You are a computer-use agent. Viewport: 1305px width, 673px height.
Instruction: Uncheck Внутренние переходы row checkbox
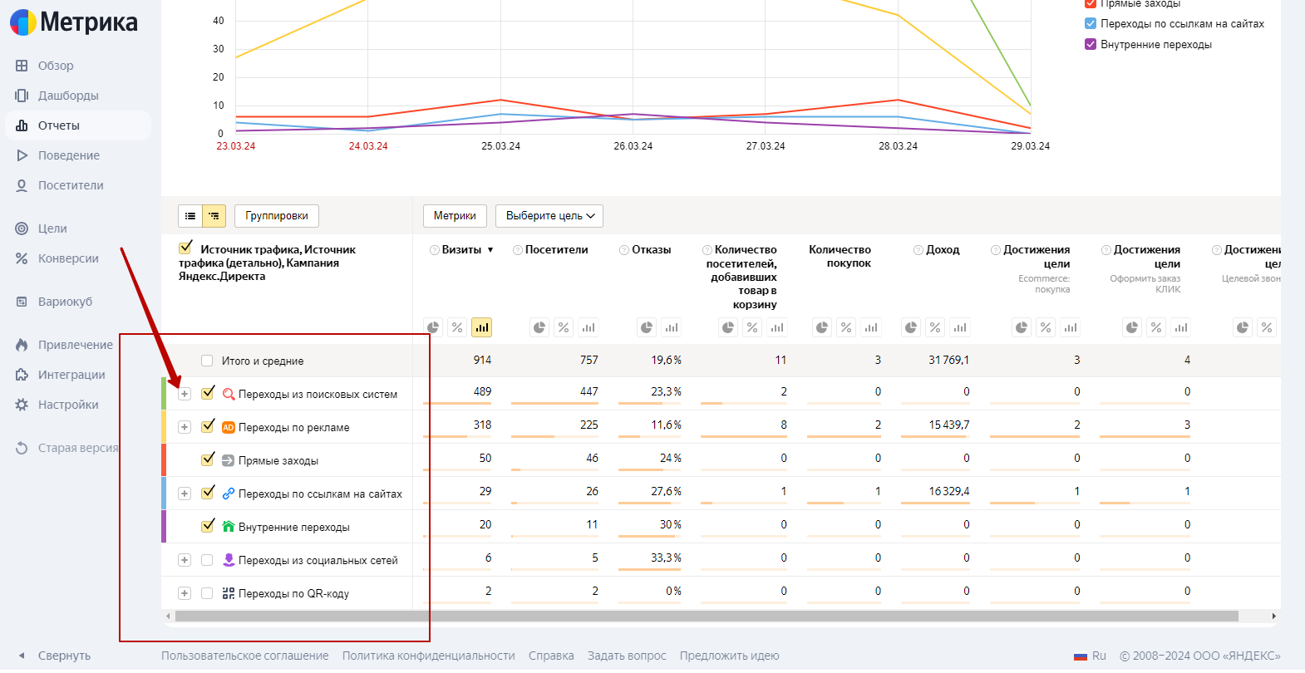pyautogui.click(x=208, y=526)
